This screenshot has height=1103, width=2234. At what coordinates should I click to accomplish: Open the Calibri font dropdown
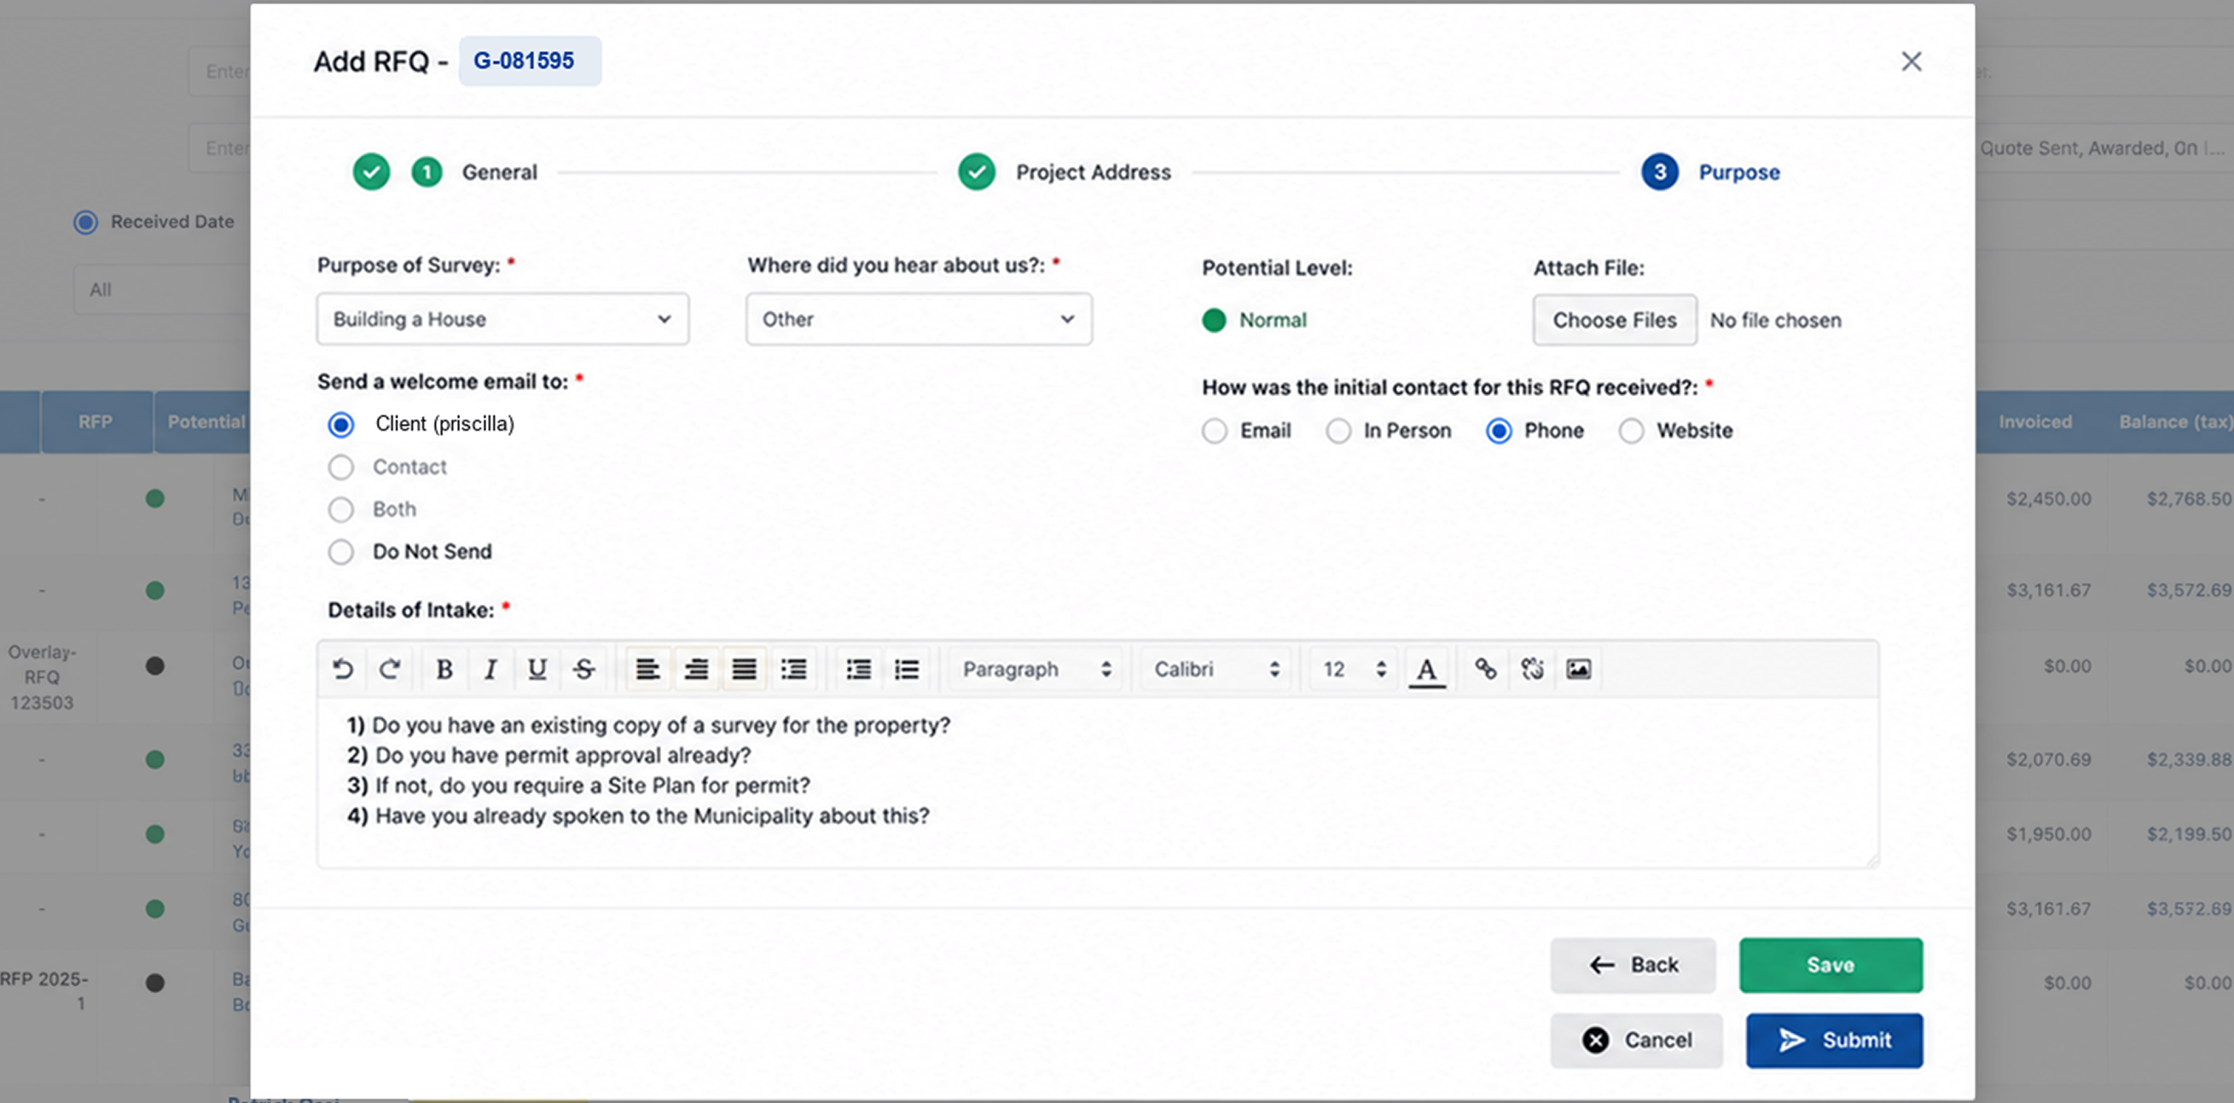[1216, 669]
